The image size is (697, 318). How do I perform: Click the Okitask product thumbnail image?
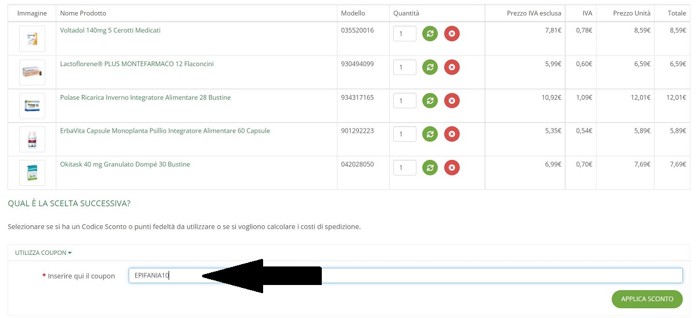[x=32, y=173]
